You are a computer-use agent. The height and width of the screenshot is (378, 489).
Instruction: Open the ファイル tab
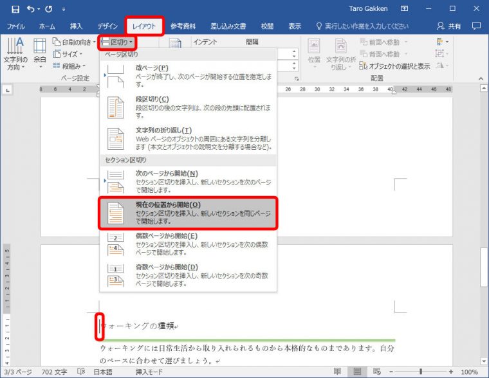click(15, 26)
